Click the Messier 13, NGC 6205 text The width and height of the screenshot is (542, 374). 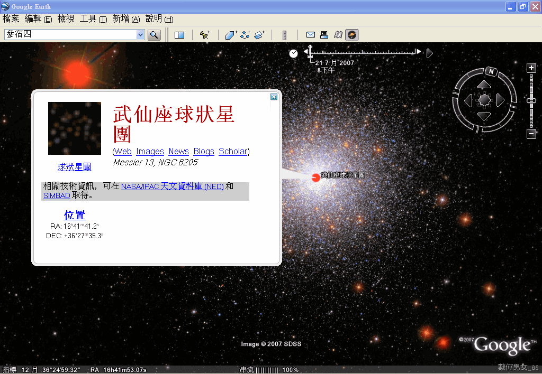tap(156, 162)
